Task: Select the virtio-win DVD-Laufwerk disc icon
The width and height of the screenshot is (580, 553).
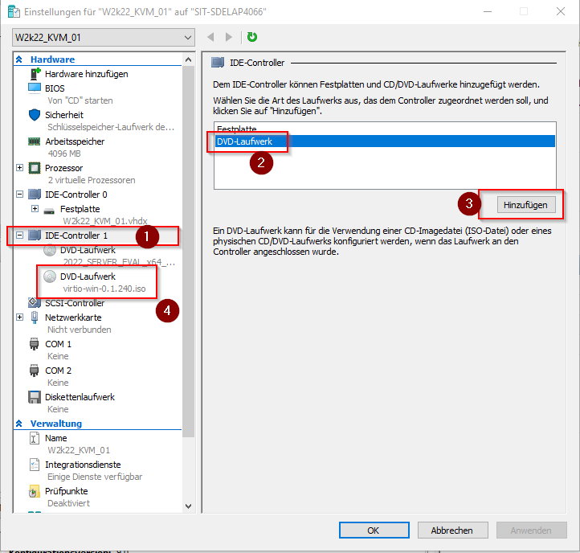Action: pyautogui.click(x=50, y=276)
